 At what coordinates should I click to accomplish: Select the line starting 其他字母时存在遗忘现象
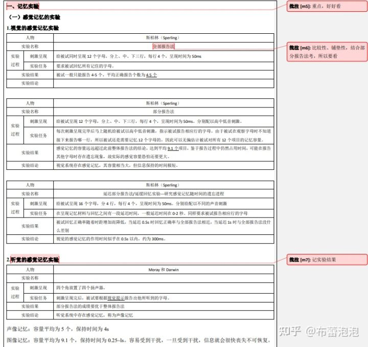pos(113,157)
